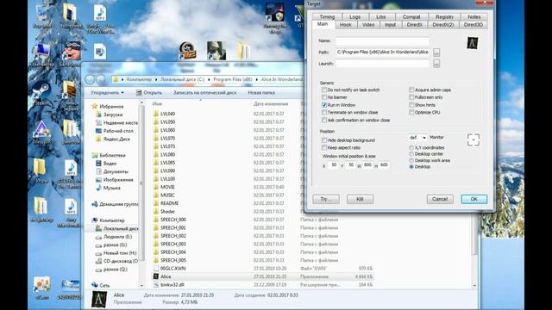Click inside the Path input field
This screenshot has width=552, height=310.
pyautogui.click(x=382, y=53)
